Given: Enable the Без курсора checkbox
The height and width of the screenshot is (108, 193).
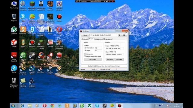Looking at the screenshot, I should tap(85, 54).
